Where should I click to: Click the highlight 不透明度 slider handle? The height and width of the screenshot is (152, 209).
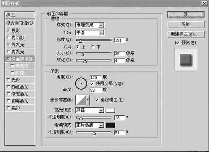pyautogui.click(x=81, y=118)
